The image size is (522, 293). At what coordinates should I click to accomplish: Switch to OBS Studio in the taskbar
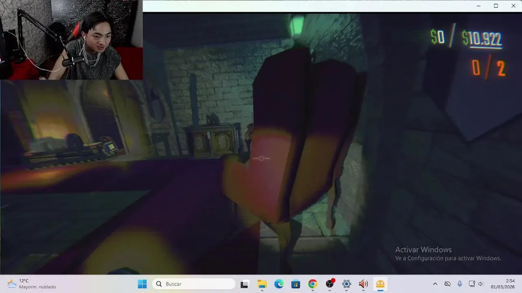tap(330, 284)
